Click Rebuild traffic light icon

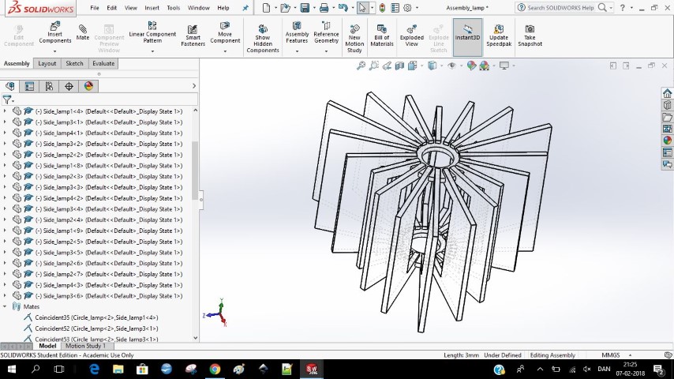point(382,8)
